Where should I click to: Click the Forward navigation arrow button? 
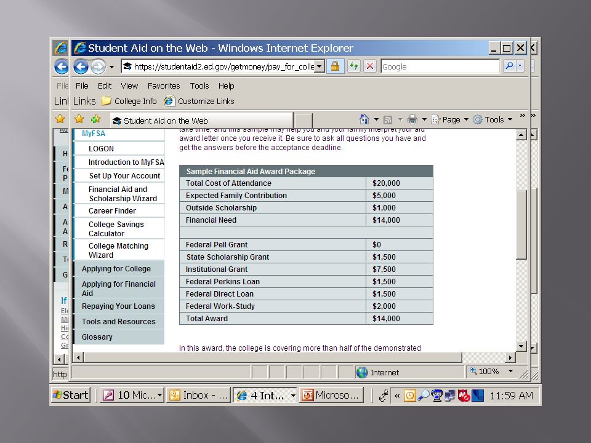point(98,66)
